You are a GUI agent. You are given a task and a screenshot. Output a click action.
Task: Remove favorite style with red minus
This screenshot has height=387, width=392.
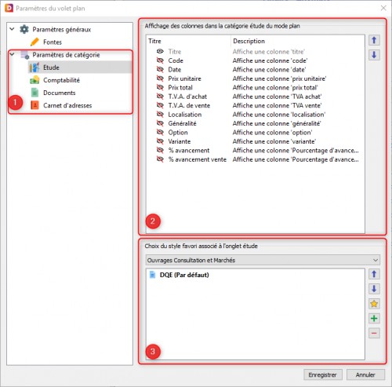374,333
